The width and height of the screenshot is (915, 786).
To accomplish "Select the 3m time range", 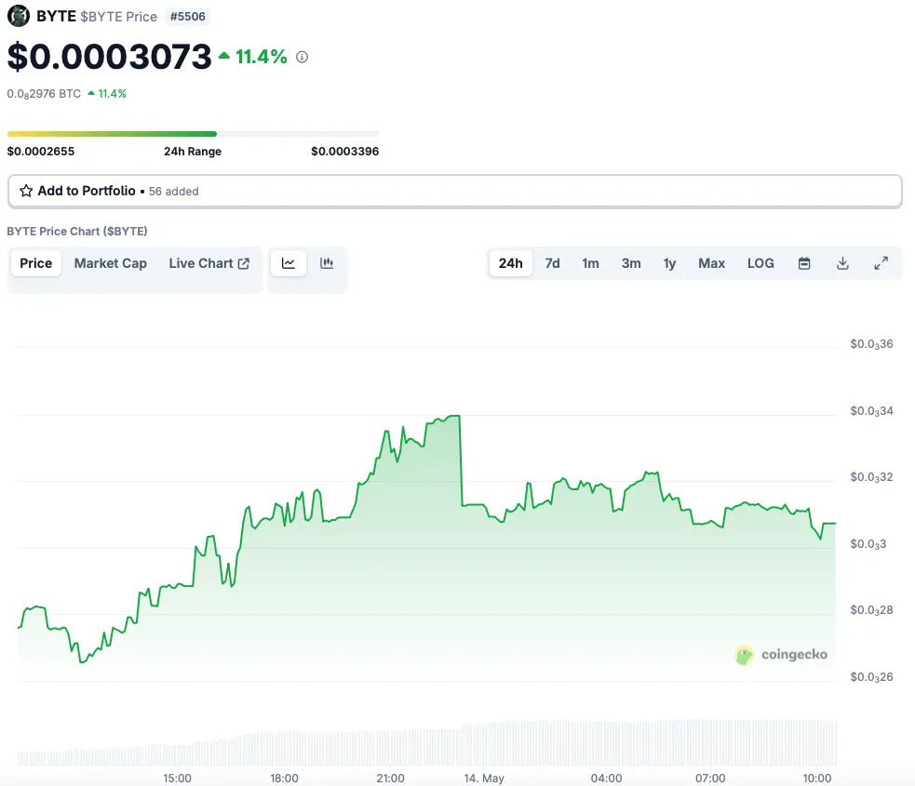I will (631, 263).
